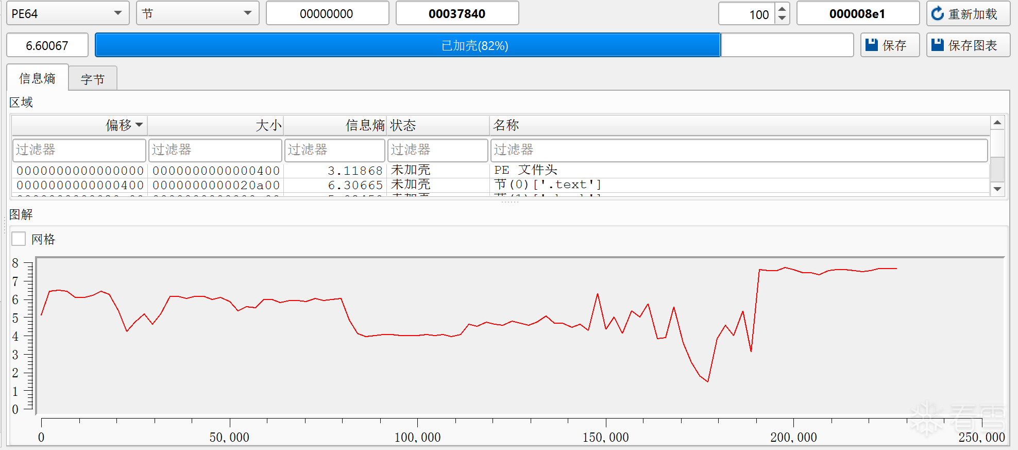Screen dimensions: 1018x450
Task: Open the PE64 file type dropdown
Action: [x=67, y=13]
